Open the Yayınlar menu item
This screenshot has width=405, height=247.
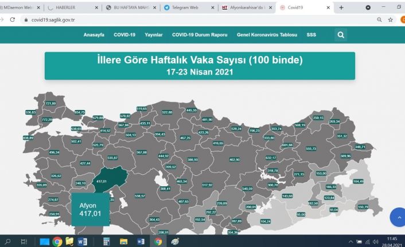tap(154, 35)
